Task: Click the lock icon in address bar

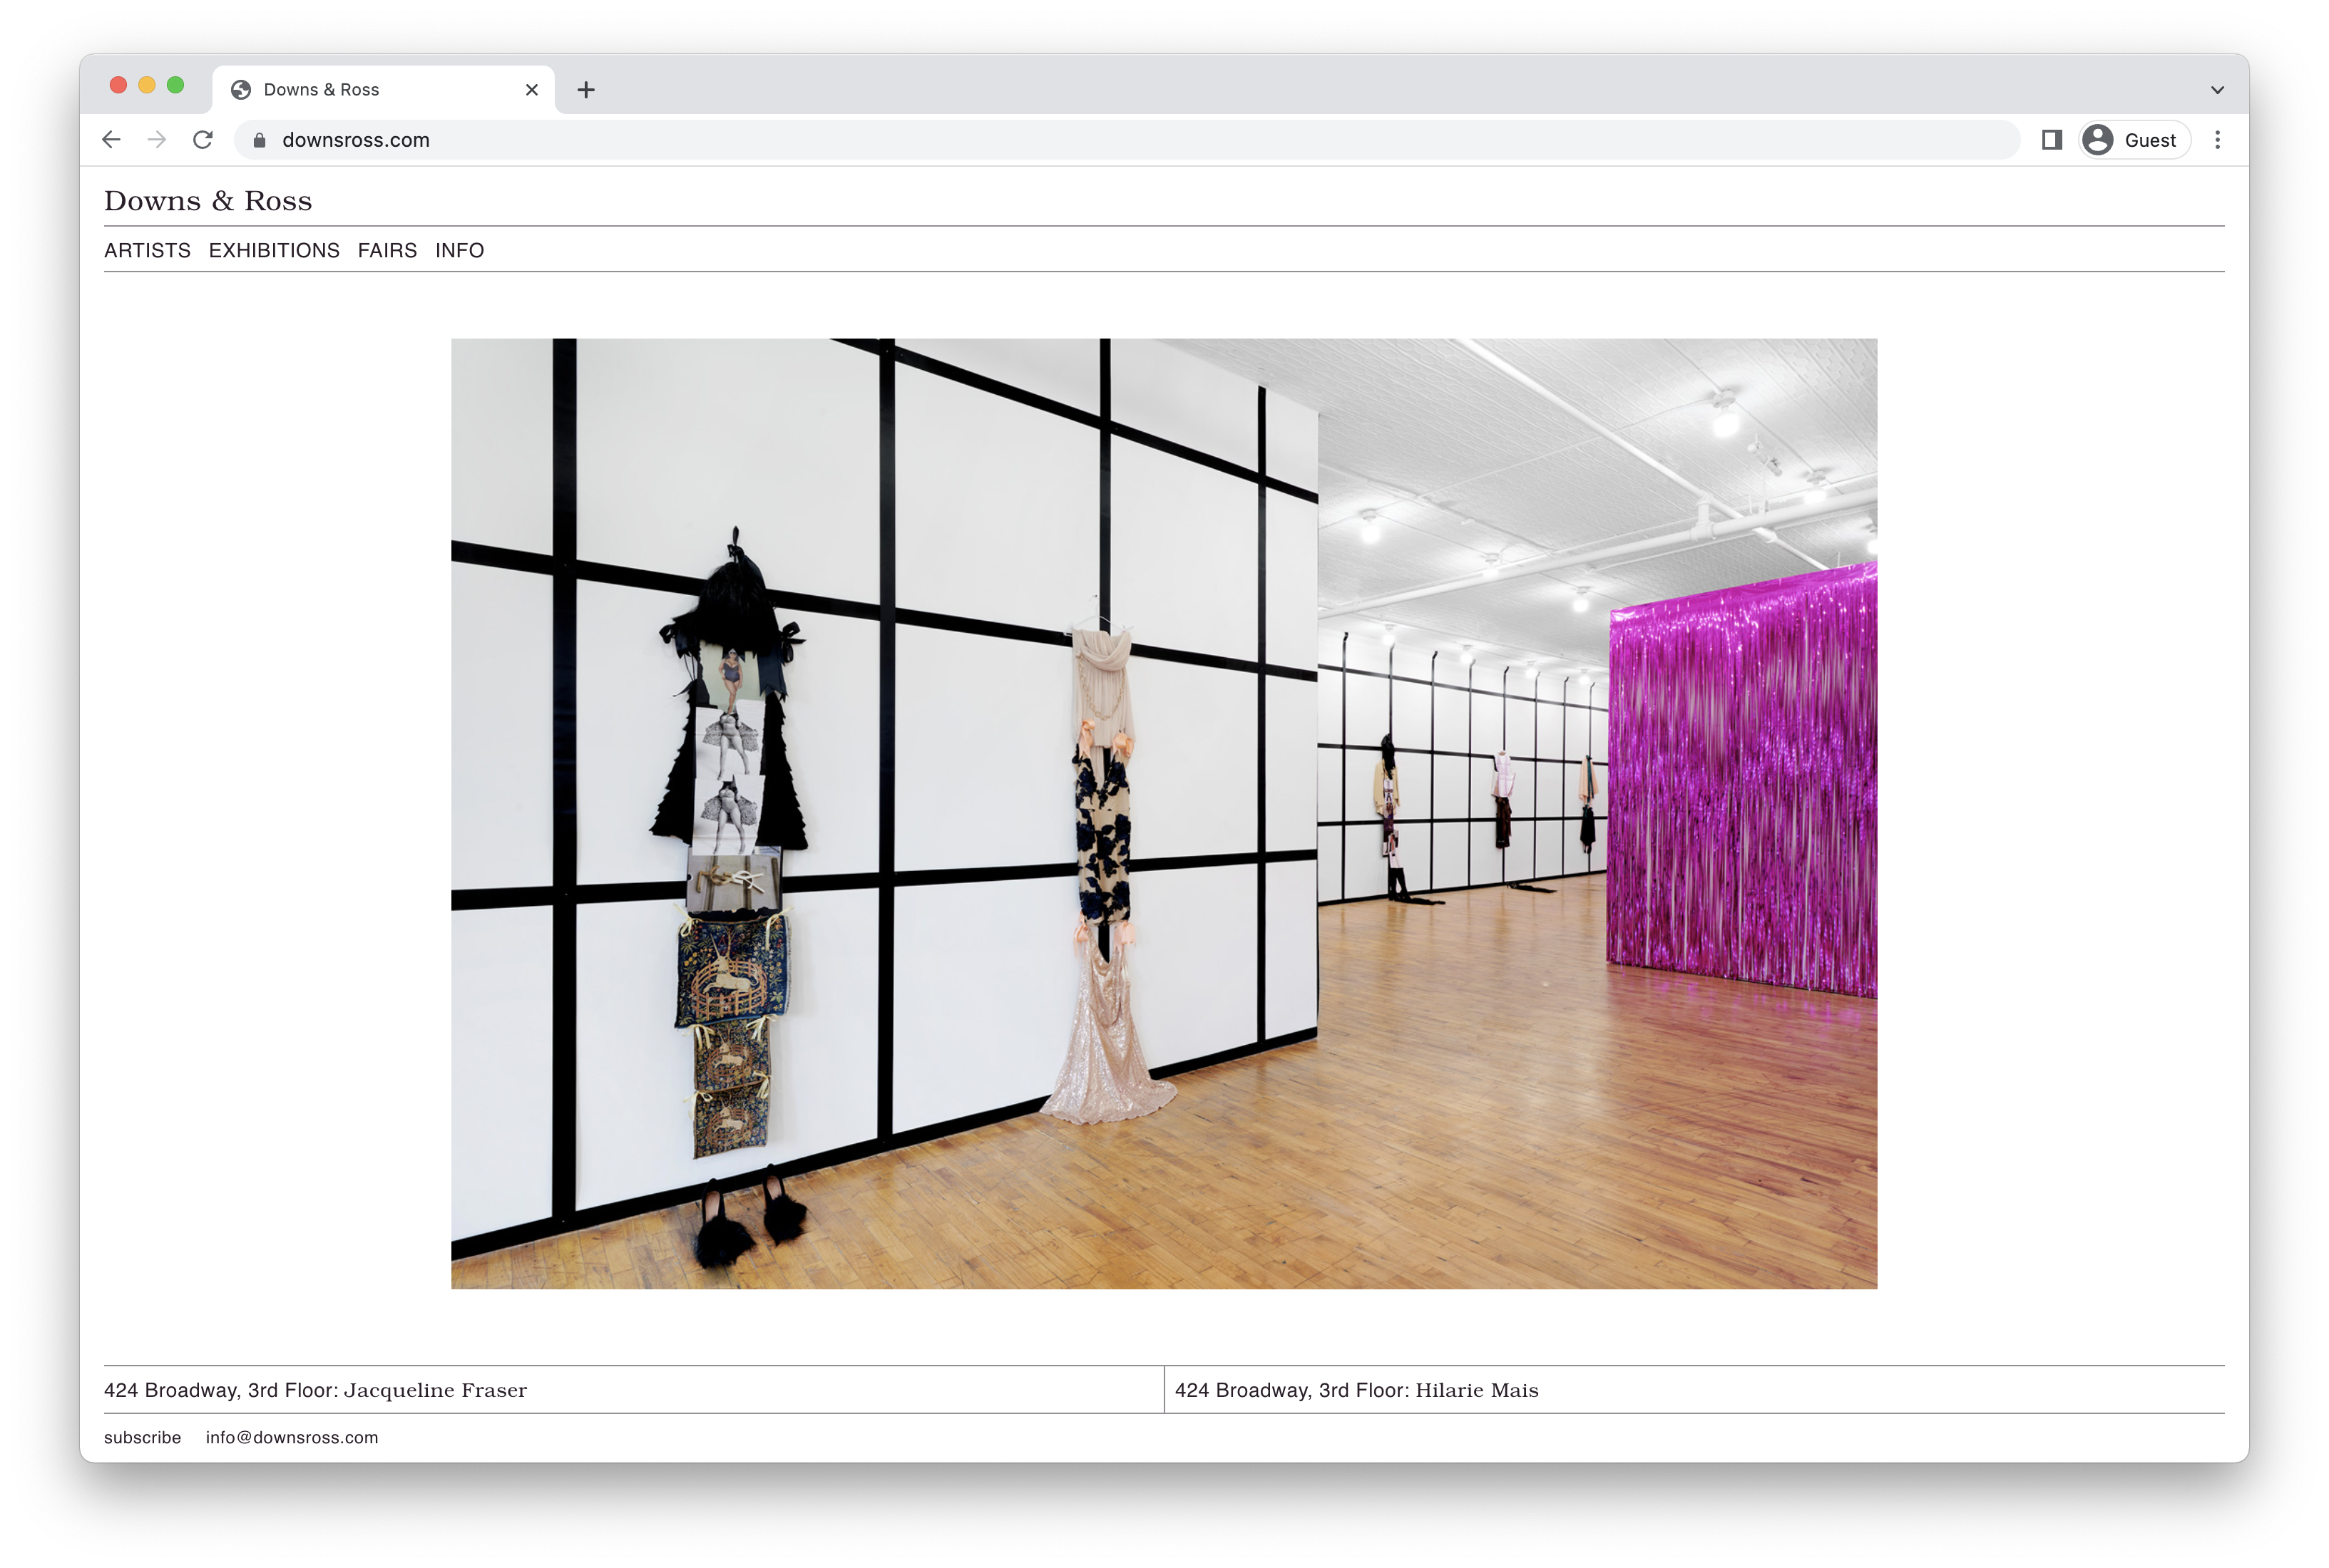Action: [x=259, y=140]
